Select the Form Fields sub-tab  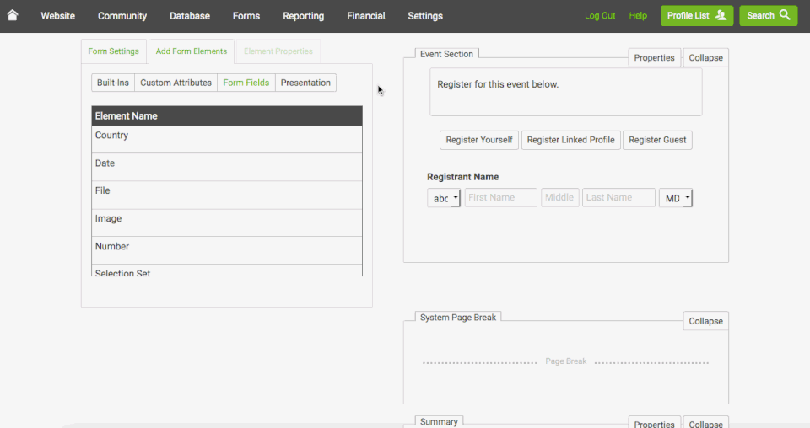[246, 83]
